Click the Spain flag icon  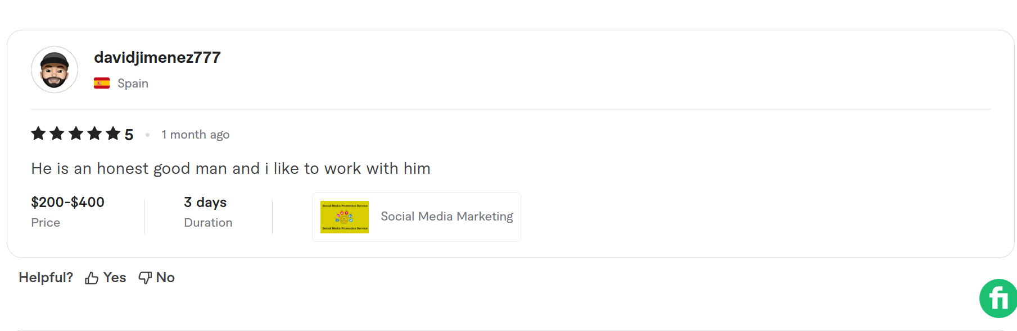102,82
